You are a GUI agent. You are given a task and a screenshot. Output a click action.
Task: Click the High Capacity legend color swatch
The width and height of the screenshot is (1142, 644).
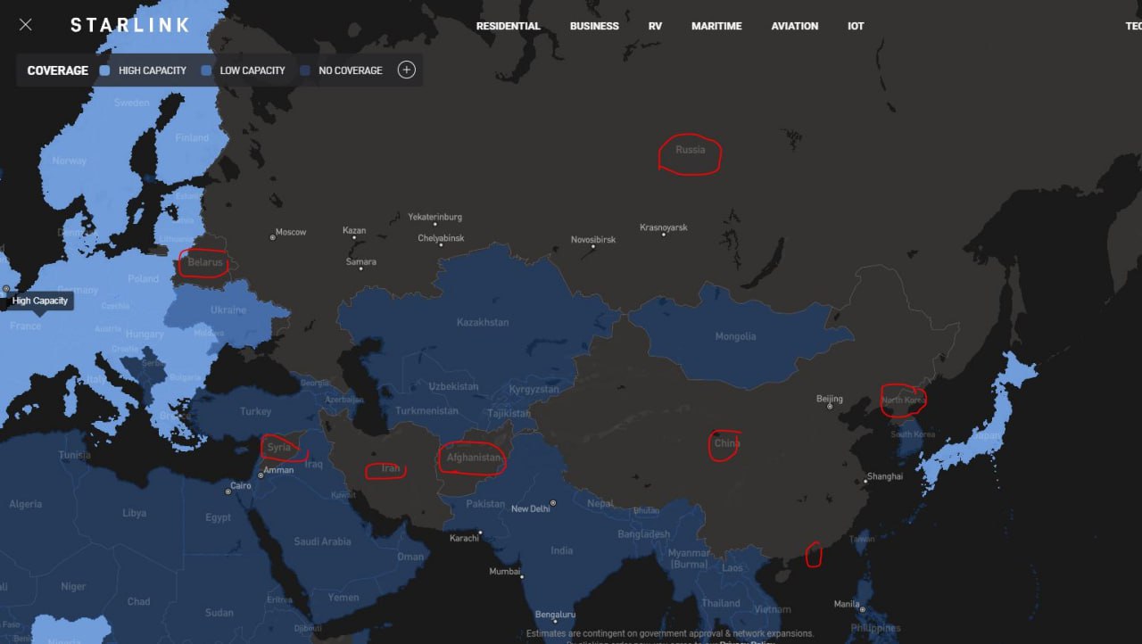[105, 70]
